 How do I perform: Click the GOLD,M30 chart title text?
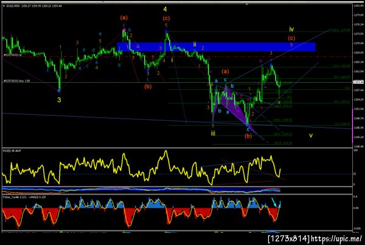coord(13,6)
